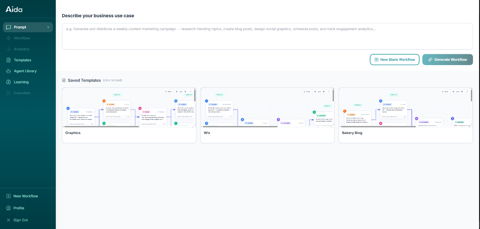Viewport: 480px width, 229px height.
Task: Load the Wix template by its title
Action: click(x=207, y=133)
